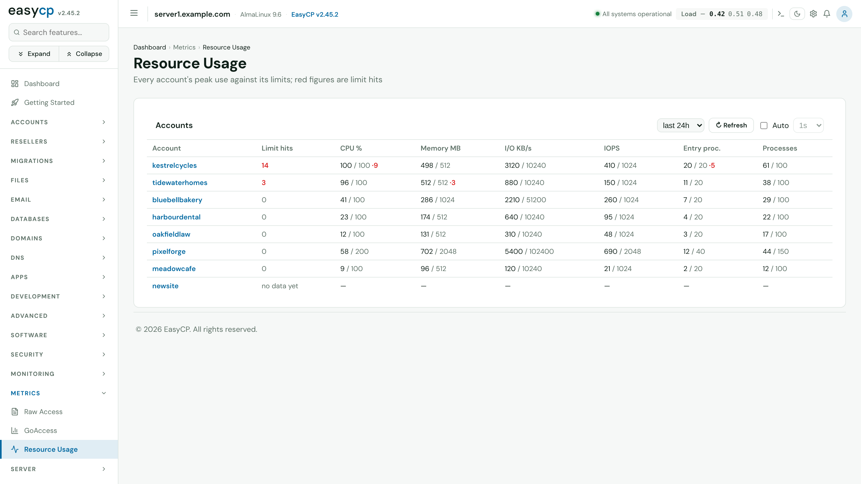Expand the RESELLERS sidebar section
The width and height of the screenshot is (861, 484).
(x=59, y=142)
